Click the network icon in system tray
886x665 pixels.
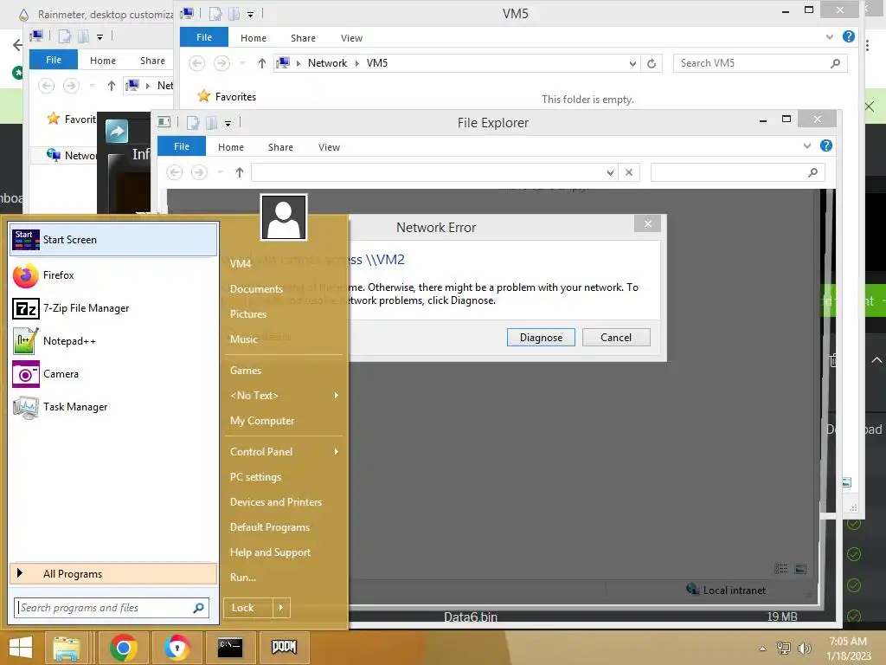pyautogui.click(x=784, y=648)
